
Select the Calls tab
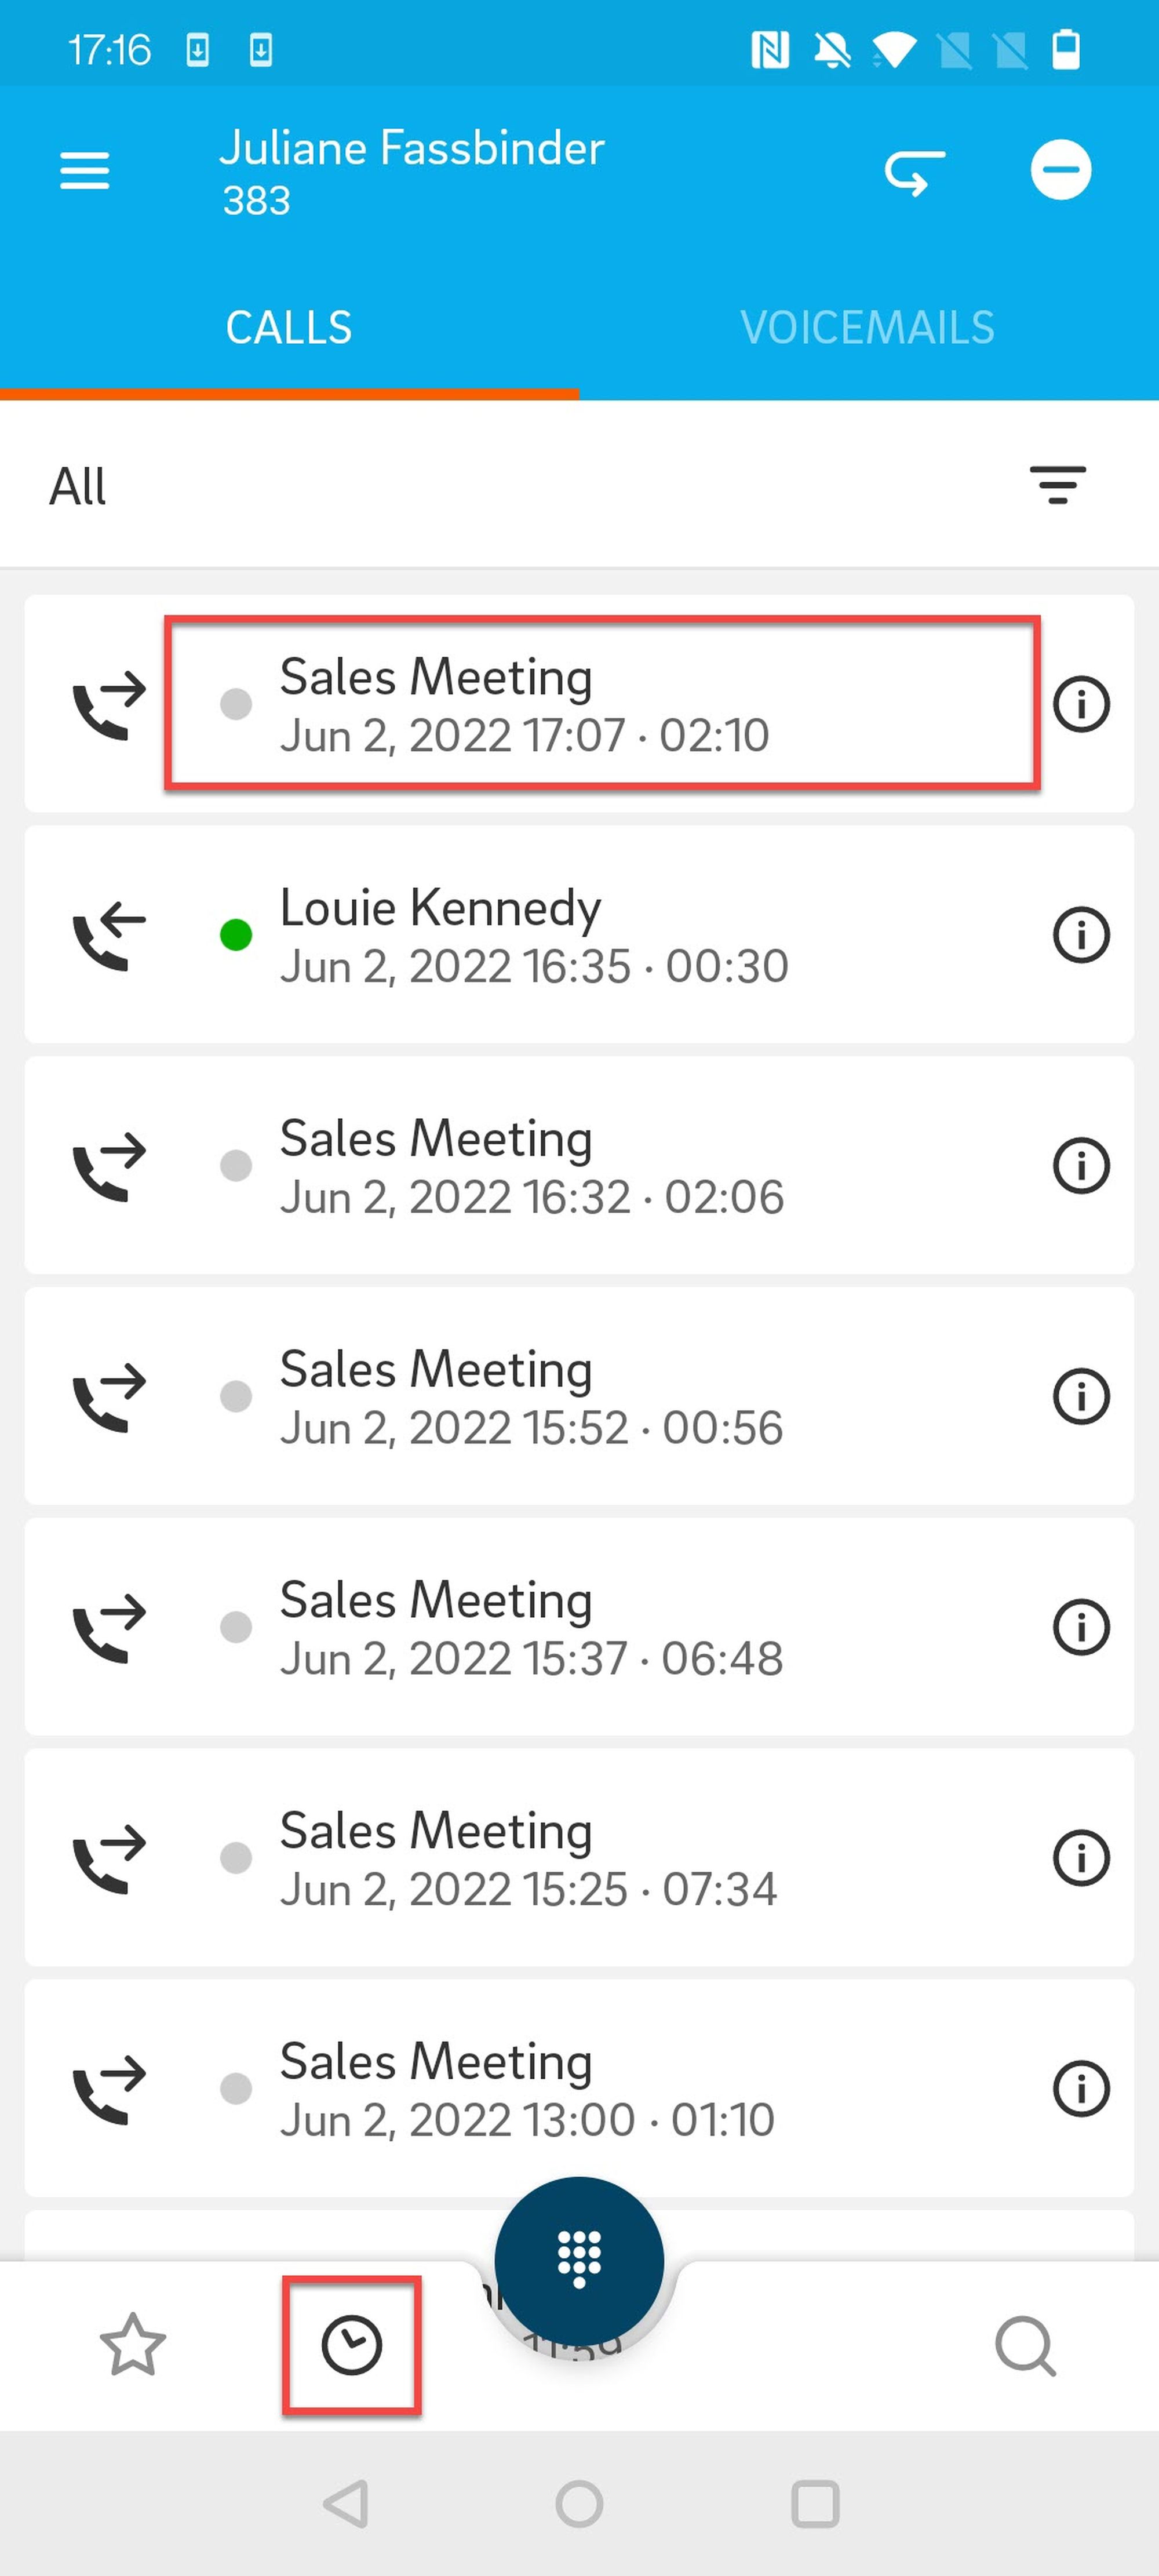[289, 328]
